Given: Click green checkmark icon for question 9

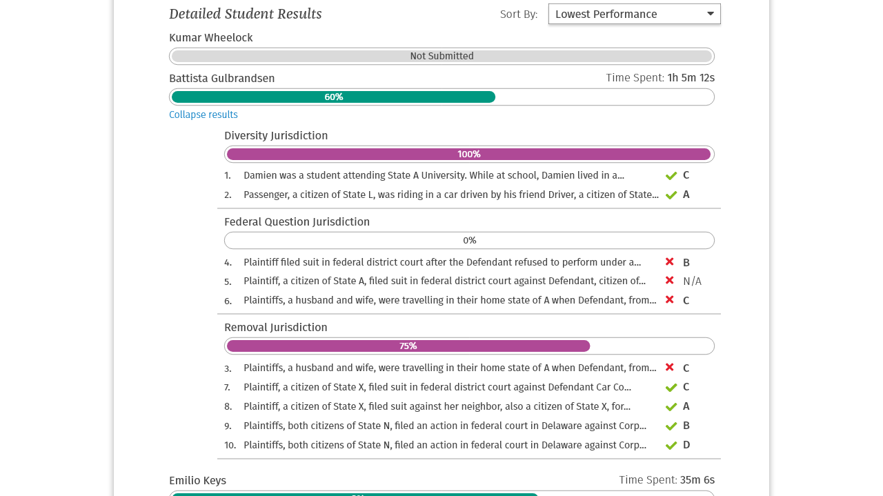Looking at the screenshot, I should [671, 426].
